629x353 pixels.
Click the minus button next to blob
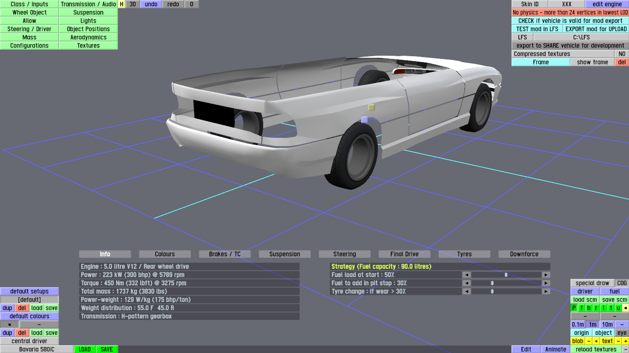click(x=589, y=341)
